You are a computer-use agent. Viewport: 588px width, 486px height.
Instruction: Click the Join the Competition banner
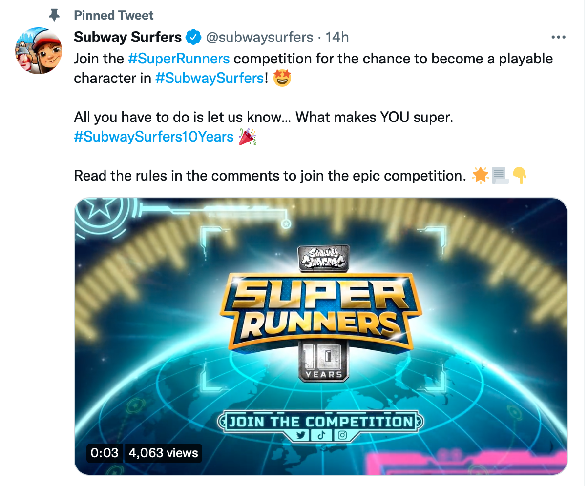pos(320,421)
